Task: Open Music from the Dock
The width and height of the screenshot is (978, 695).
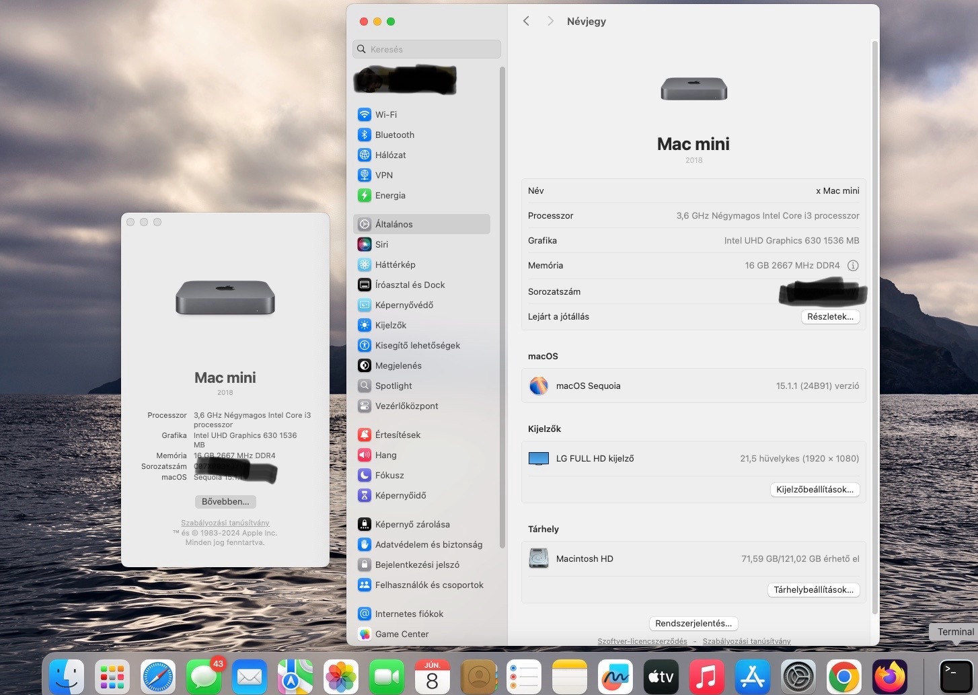Action: pos(707,676)
